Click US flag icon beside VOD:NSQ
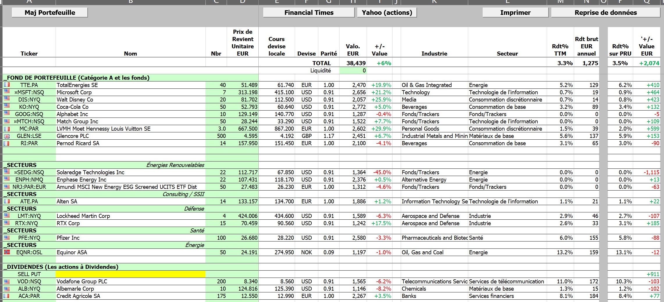 (x=7, y=281)
